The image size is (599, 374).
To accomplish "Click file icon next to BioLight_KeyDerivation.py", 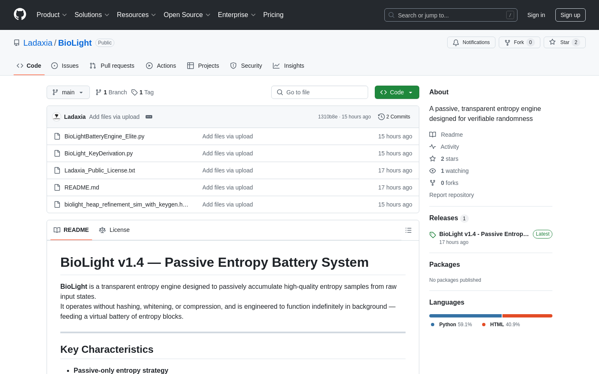I will (57, 153).
